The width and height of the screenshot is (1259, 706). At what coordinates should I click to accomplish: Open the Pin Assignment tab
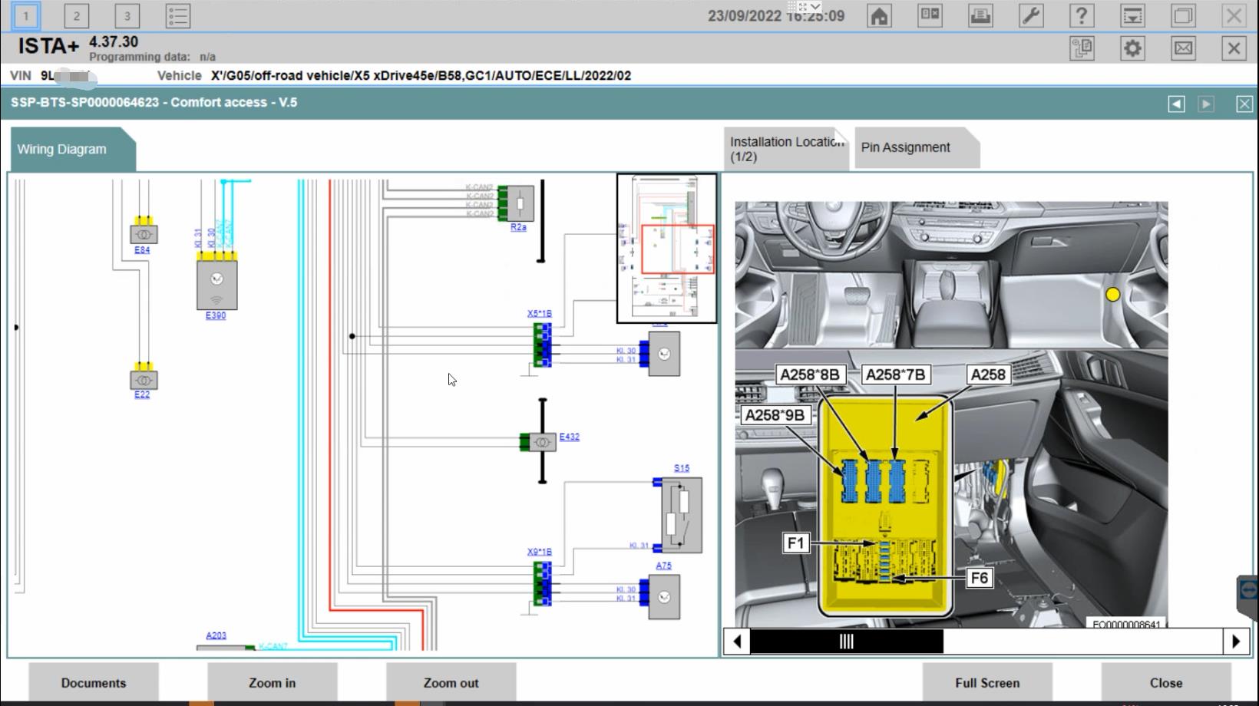pos(917,147)
